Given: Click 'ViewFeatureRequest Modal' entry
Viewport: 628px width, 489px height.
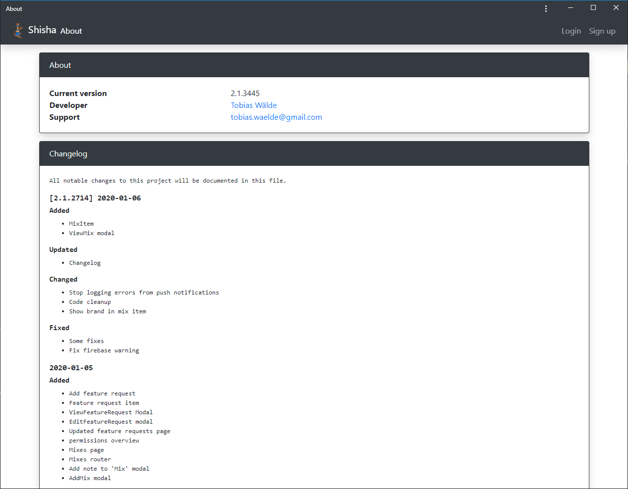Looking at the screenshot, I should coord(111,412).
